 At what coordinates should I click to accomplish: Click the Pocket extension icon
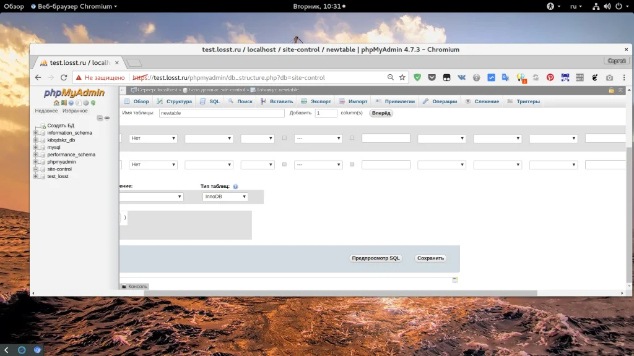point(432,78)
